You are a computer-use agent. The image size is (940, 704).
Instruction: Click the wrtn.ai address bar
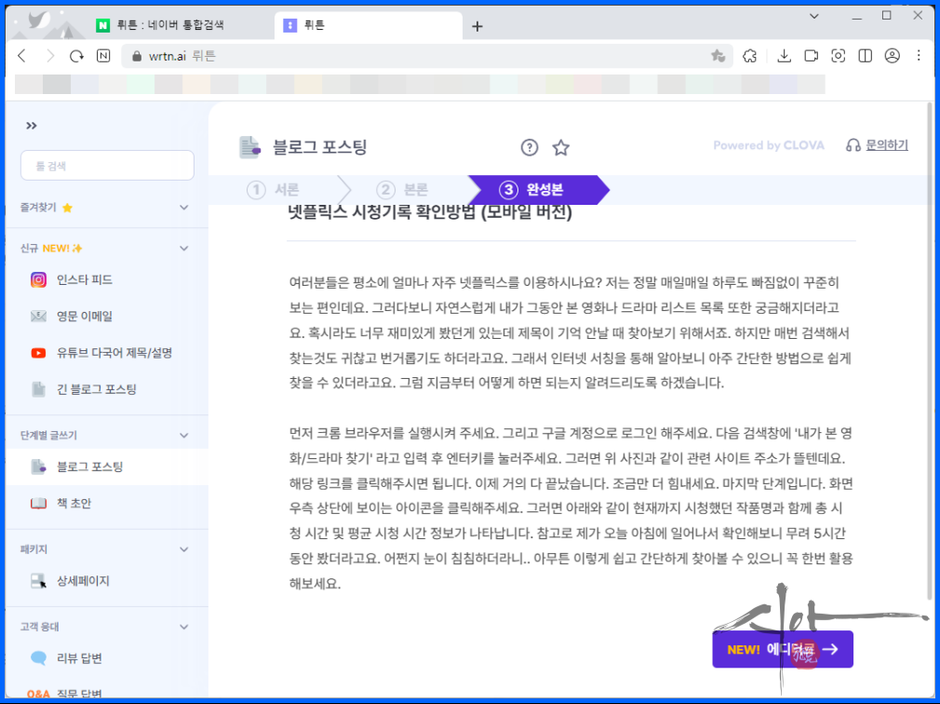point(427,56)
